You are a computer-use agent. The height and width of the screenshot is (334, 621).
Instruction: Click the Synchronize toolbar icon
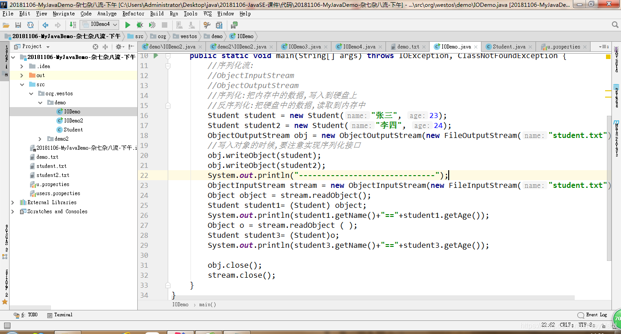30,25
